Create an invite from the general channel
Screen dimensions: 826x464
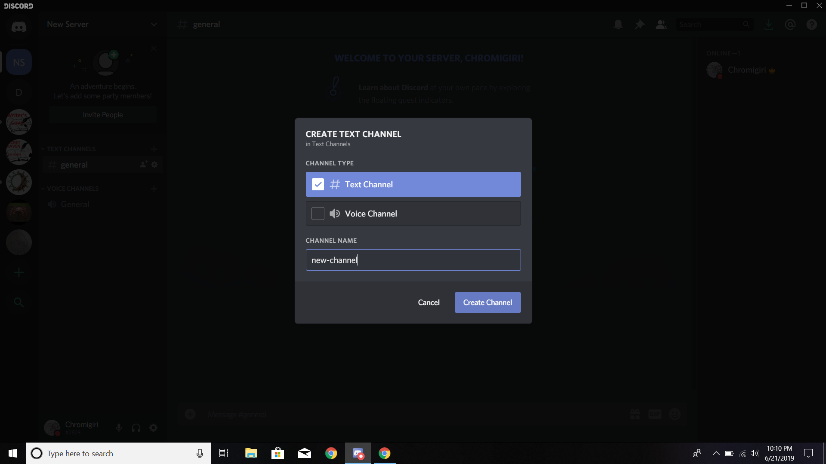143,165
